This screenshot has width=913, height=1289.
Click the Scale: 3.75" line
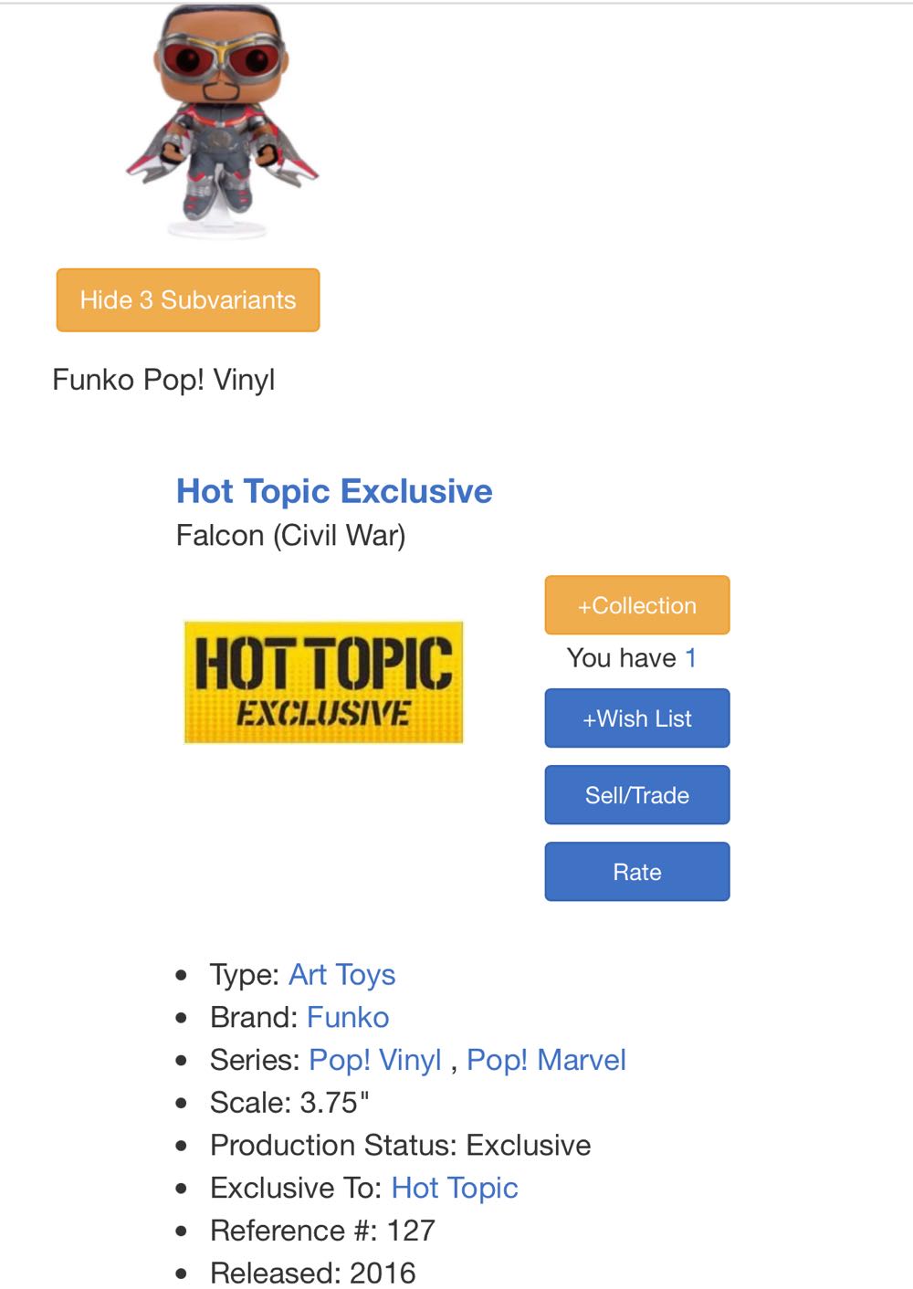[289, 1103]
